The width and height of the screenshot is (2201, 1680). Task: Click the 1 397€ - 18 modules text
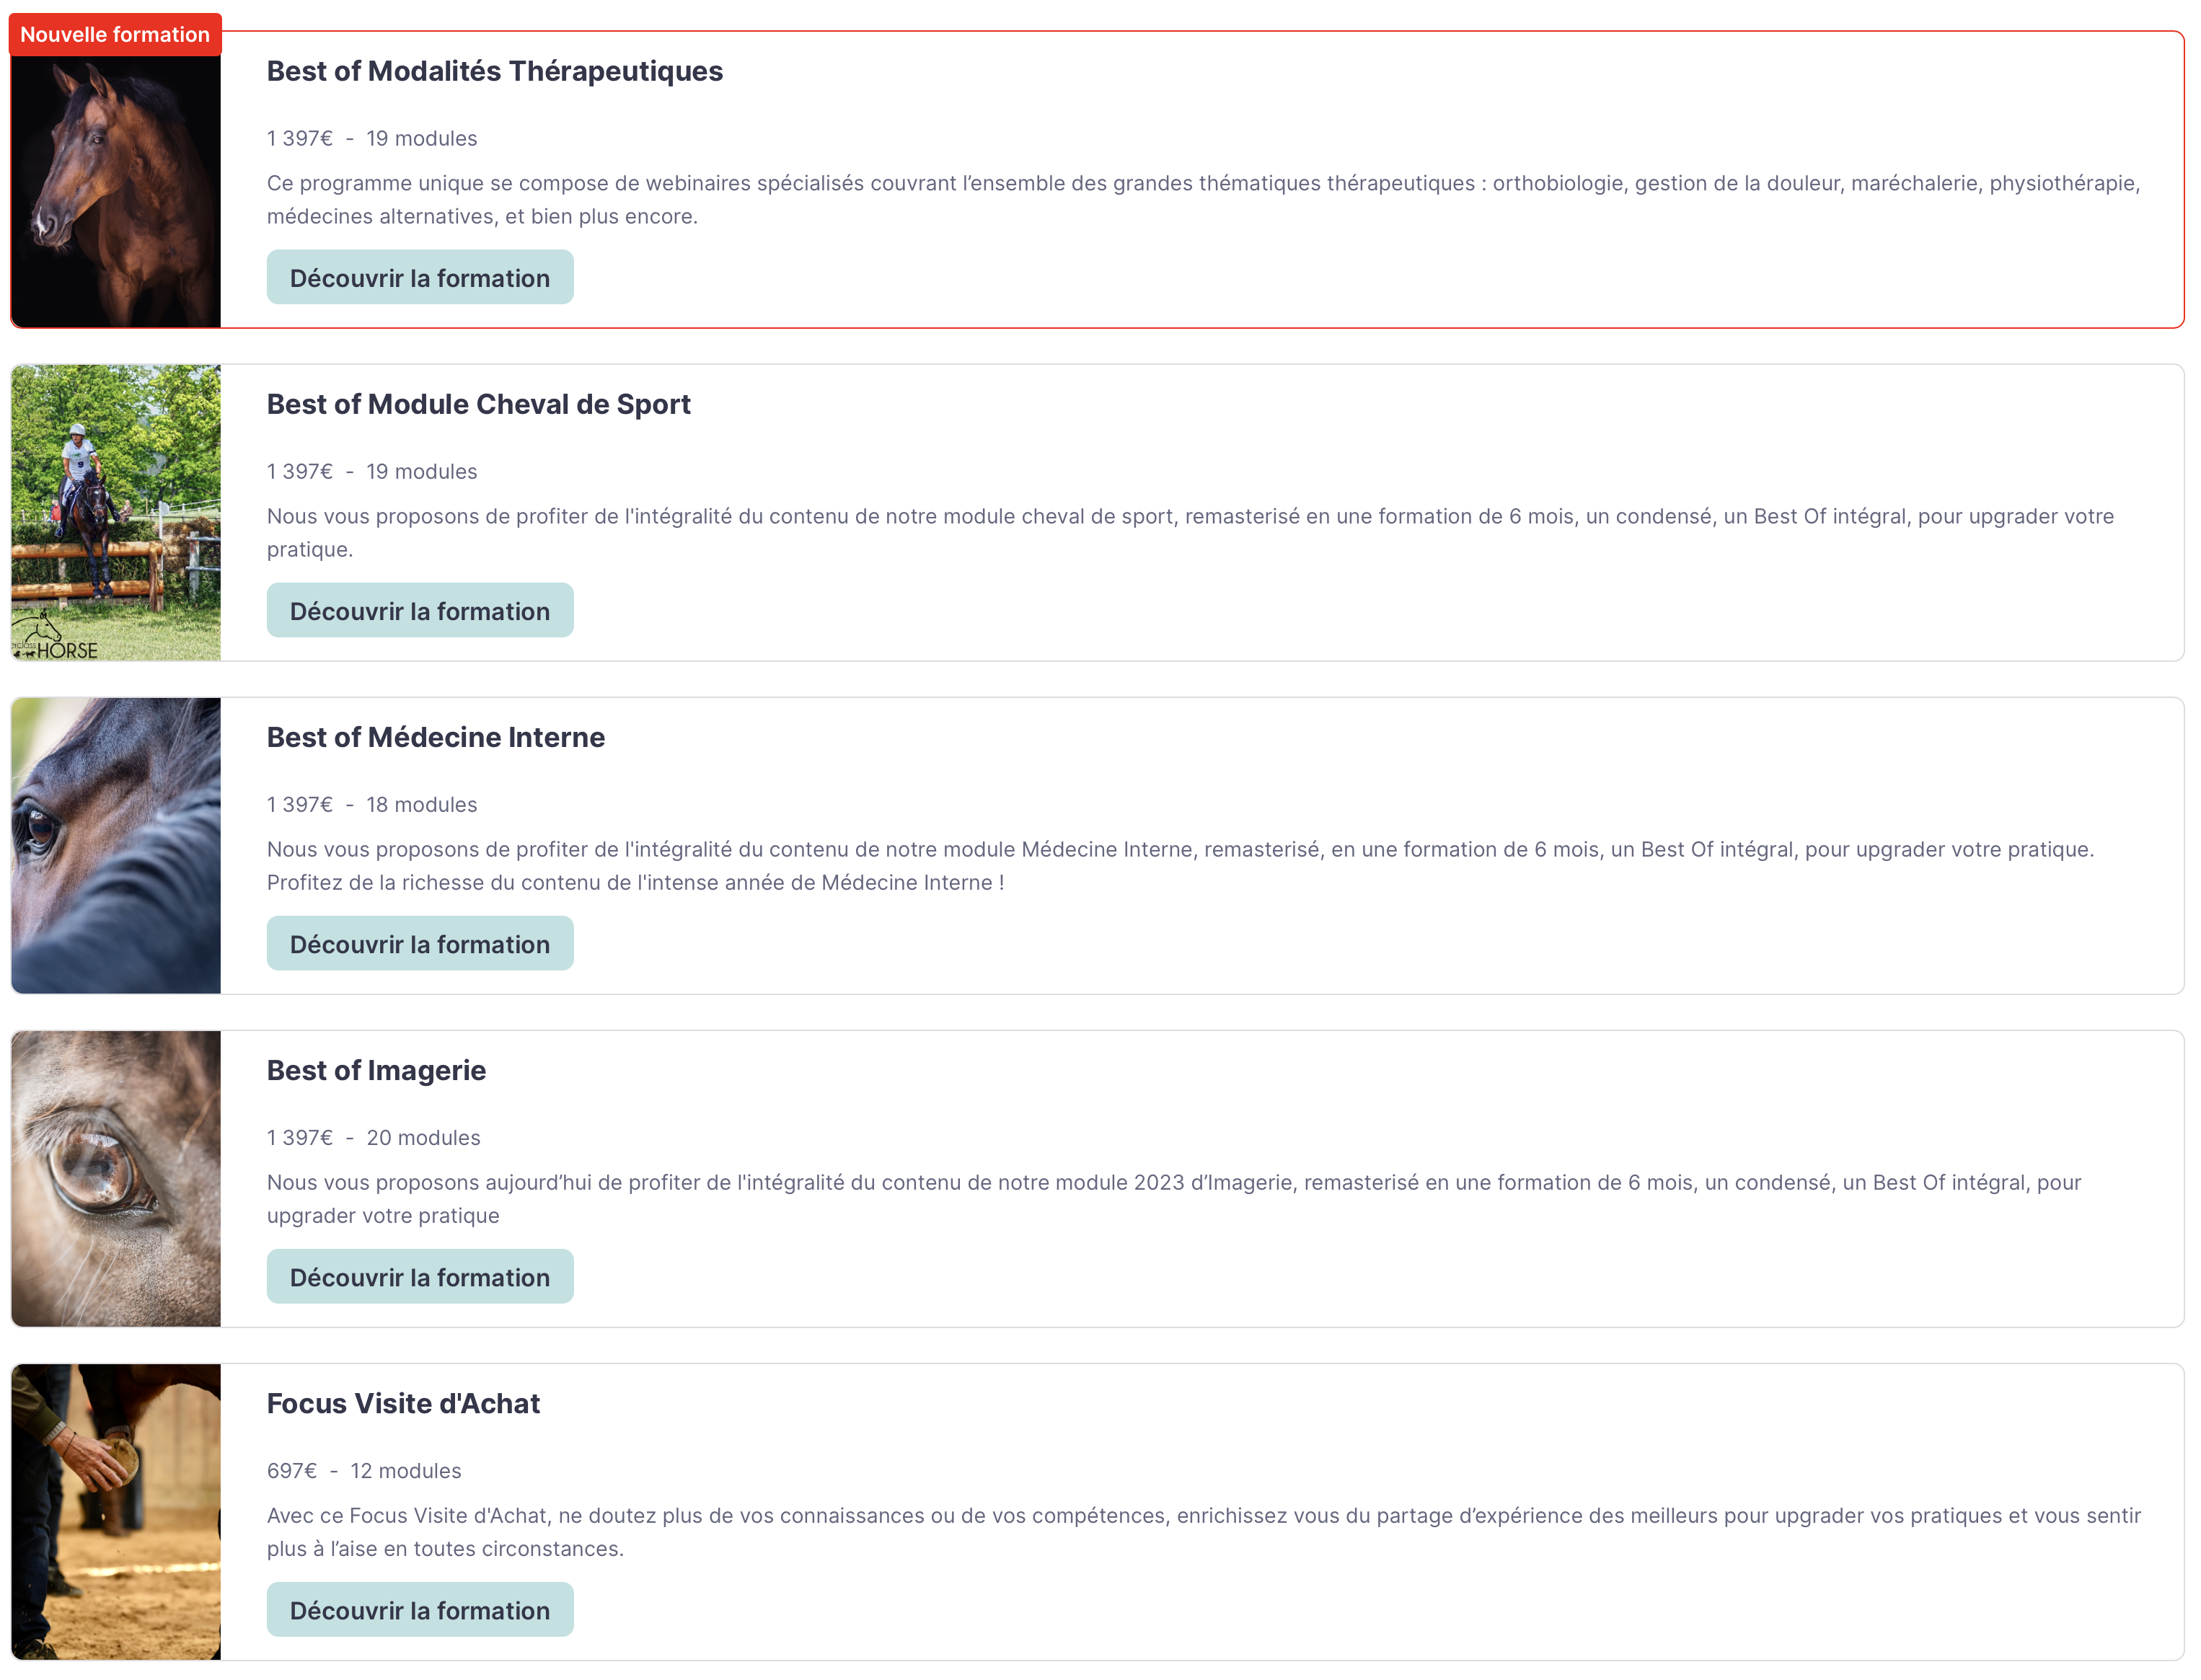coord(372,804)
